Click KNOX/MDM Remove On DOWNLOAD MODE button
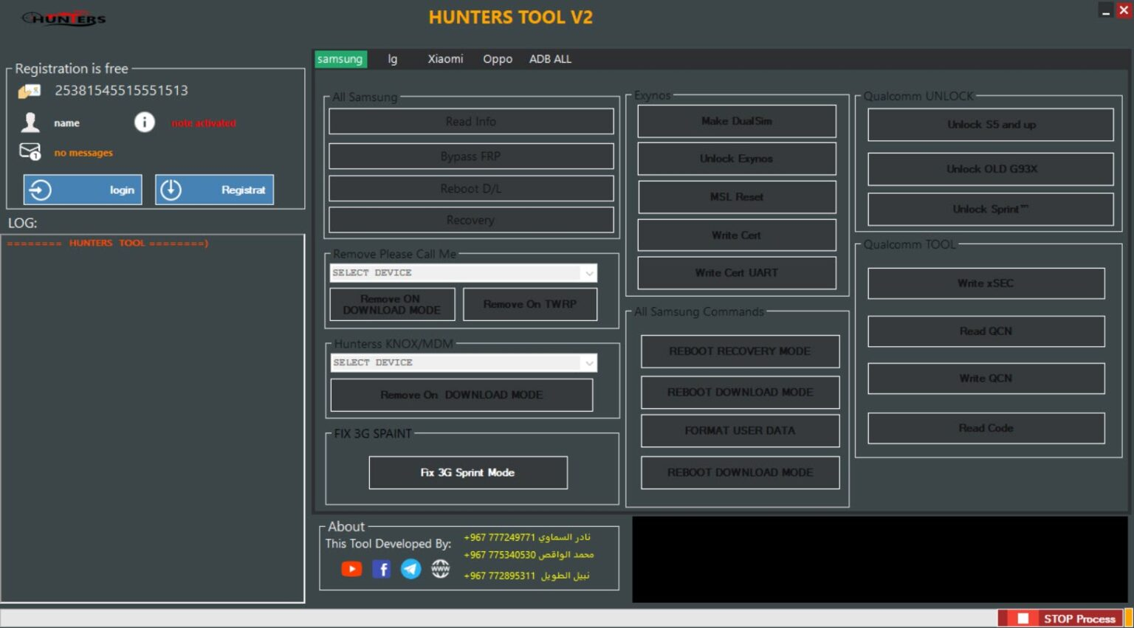The width and height of the screenshot is (1134, 628). [x=461, y=395]
